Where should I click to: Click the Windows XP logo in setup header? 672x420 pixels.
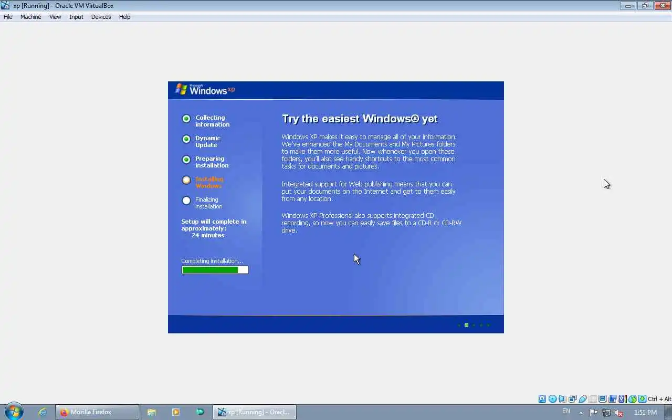[205, 89]
